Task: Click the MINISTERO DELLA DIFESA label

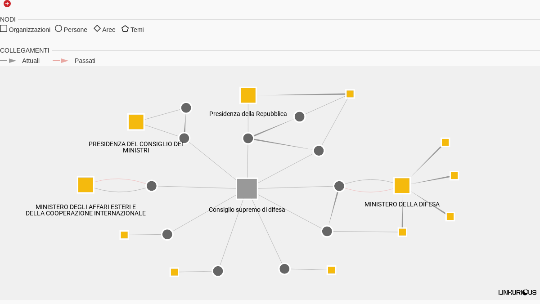Action: (x=402, y=204)
